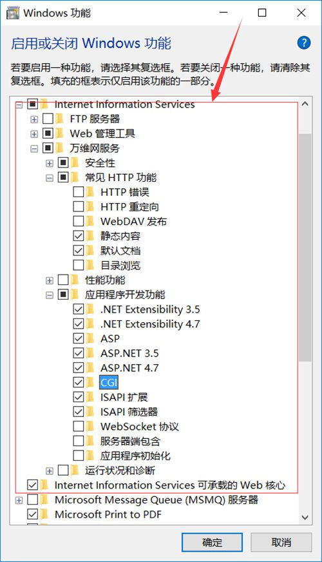The width and height of the screenshot is (322, 562).
Task: Expand the 运行状况和诊断 node
Action: (x=50, y=471)
